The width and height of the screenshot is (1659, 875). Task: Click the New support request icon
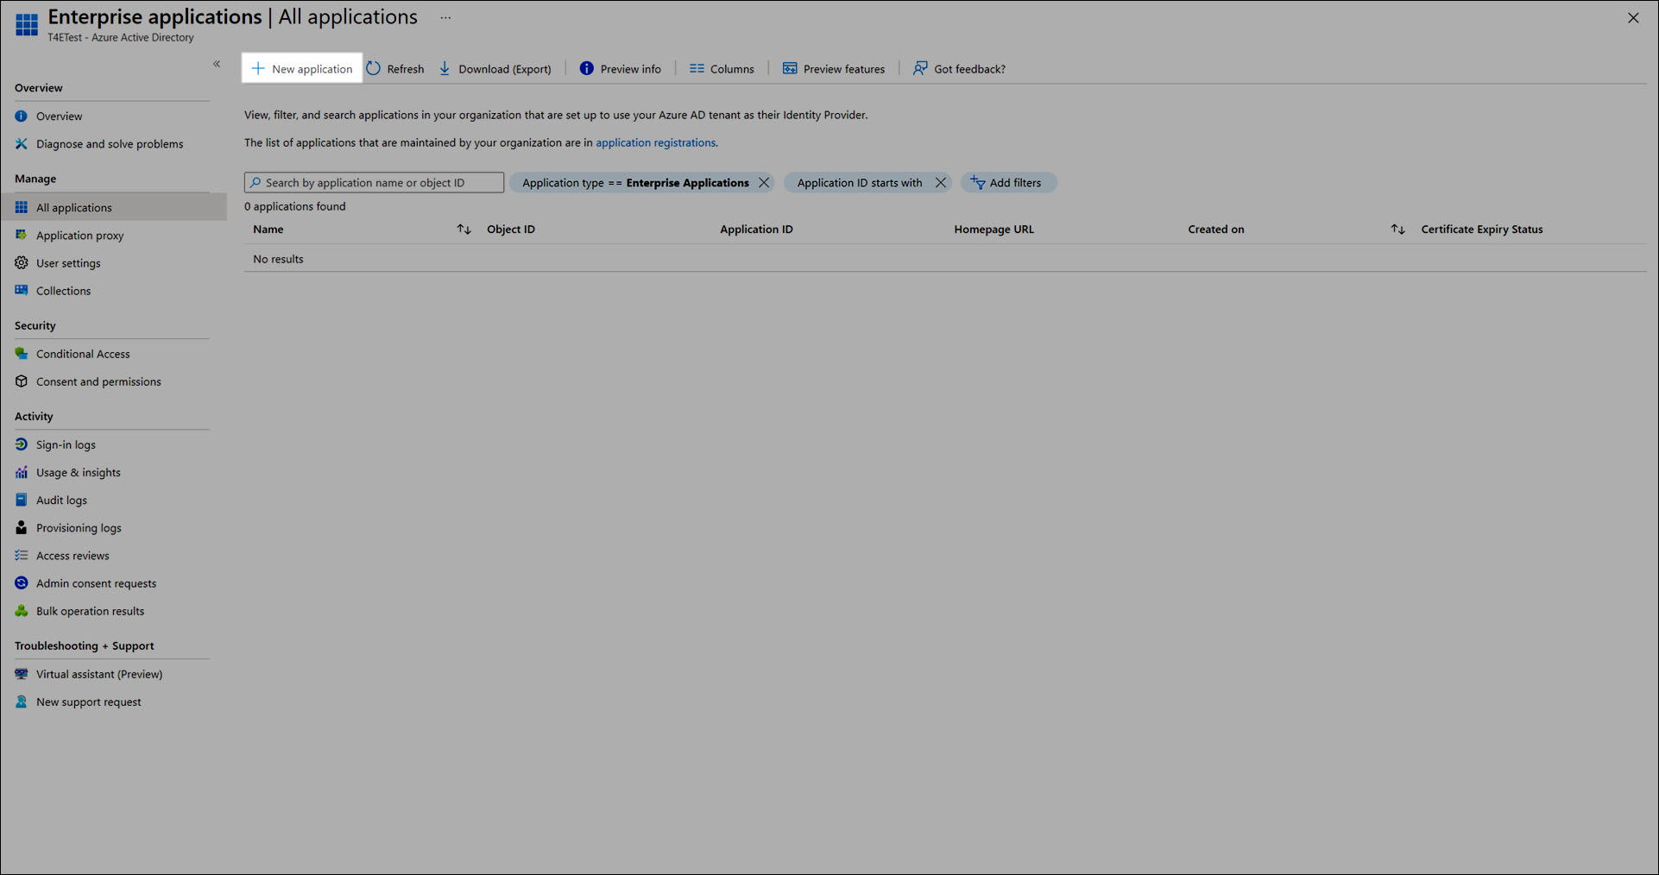21,702
